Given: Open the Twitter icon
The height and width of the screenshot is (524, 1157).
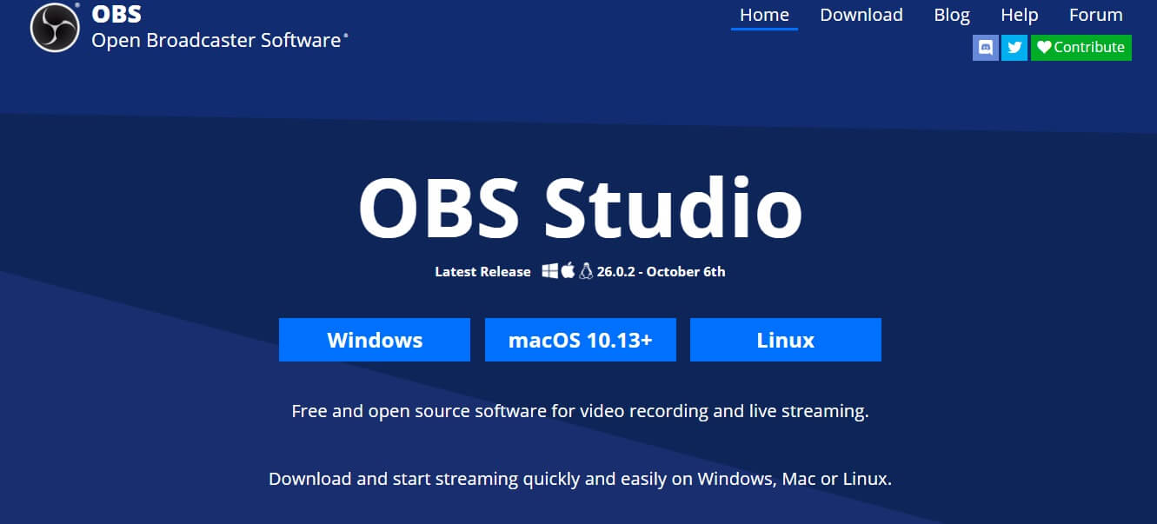Looking at the screenshot, I should (x=1014, y=48).
